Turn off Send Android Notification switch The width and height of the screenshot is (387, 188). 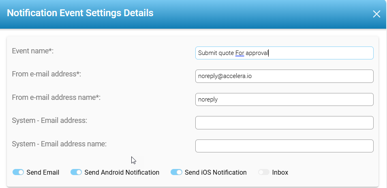pos(76,172)
